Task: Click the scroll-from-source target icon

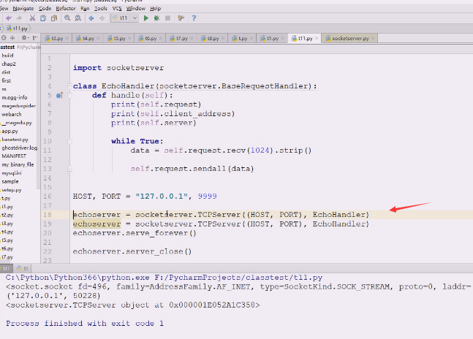Action: click(4, 38)
